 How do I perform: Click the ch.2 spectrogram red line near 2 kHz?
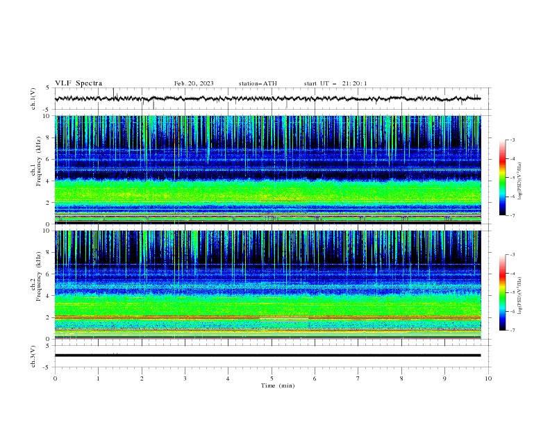click(267, 317)
